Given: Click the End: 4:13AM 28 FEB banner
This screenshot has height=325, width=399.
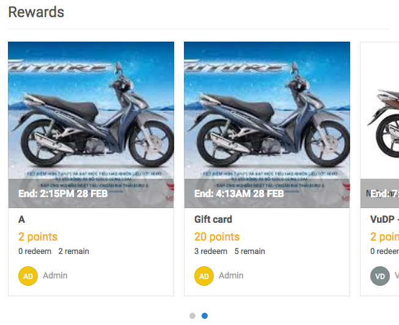Looking at the screenshot, I should pos(239,194).
